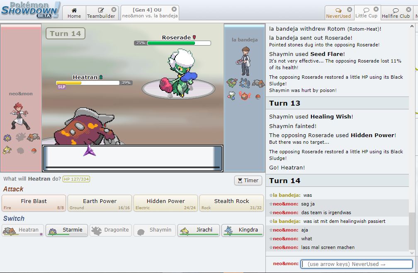
Task: Click the blue Pokémon icon in la bandeja's team
Action: coord(244,83)
